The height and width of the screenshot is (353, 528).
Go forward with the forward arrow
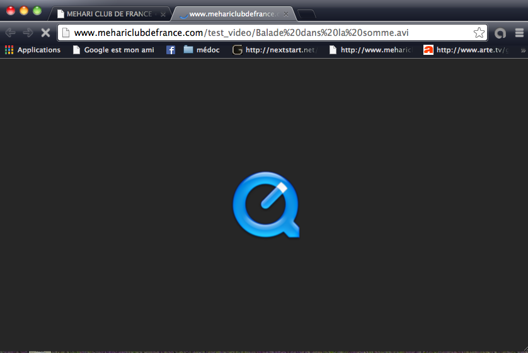[x=28, y=33]
